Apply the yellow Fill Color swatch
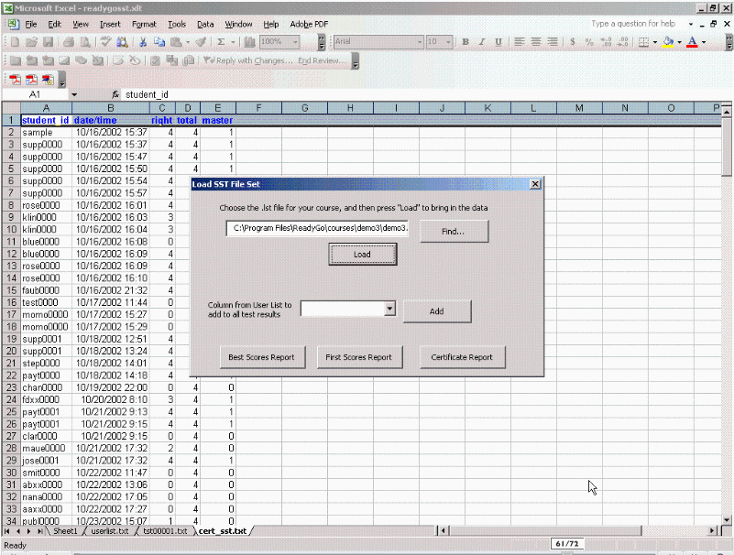This screenshot has height=555, width=734. (x=668, y=42)
